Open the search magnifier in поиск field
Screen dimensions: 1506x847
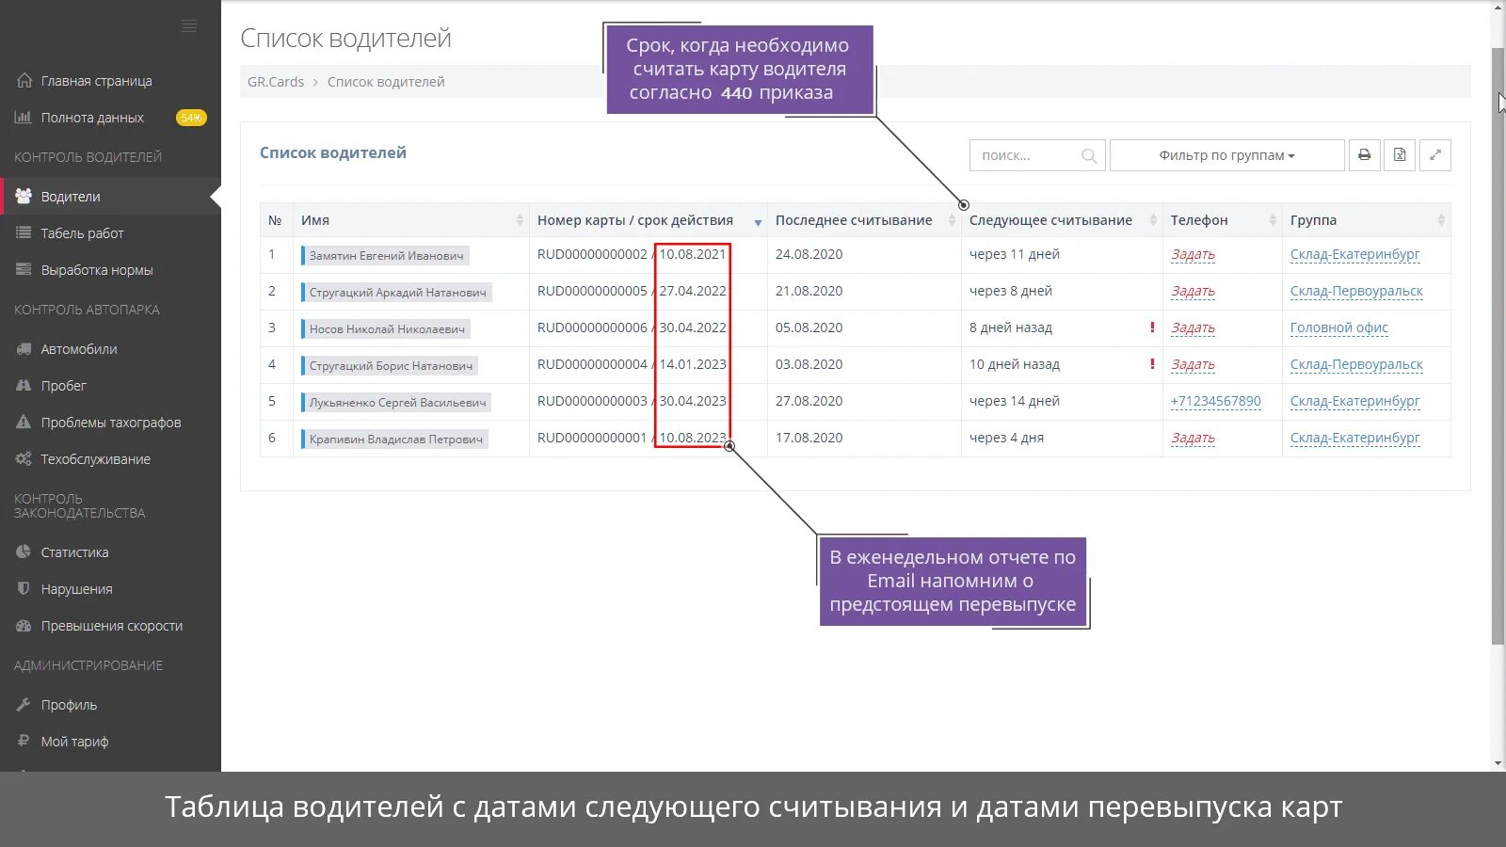(1089, 155)
